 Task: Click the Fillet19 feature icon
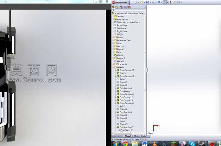[118, 73]
